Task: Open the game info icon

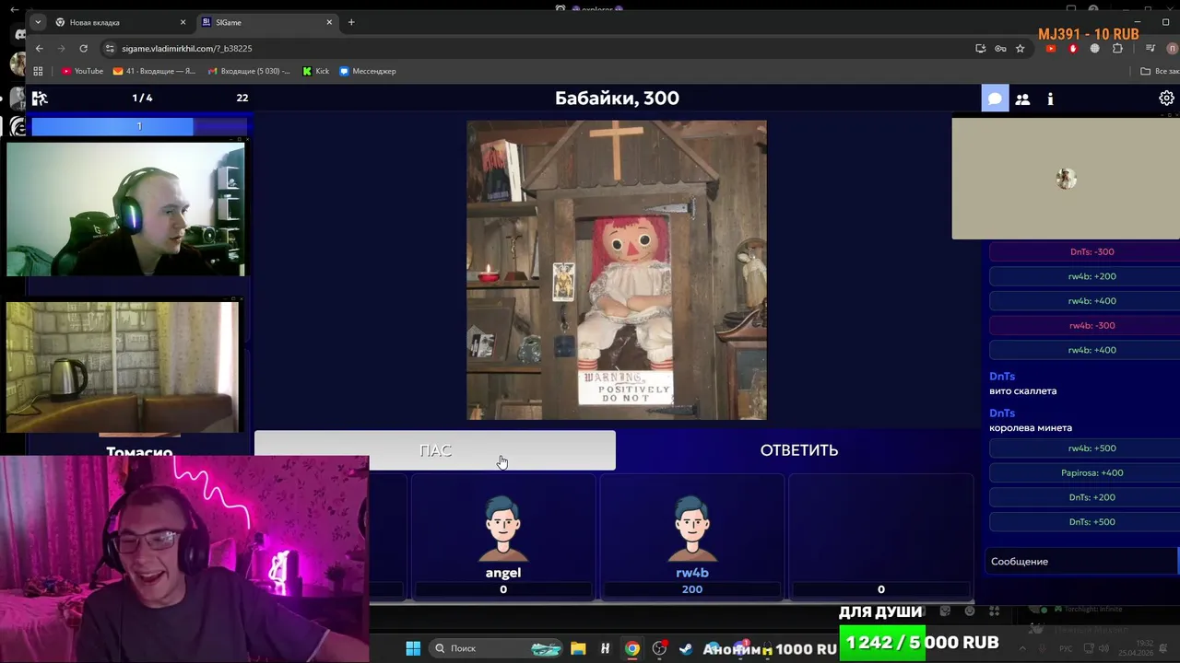Action: (x=1050, y=99)
